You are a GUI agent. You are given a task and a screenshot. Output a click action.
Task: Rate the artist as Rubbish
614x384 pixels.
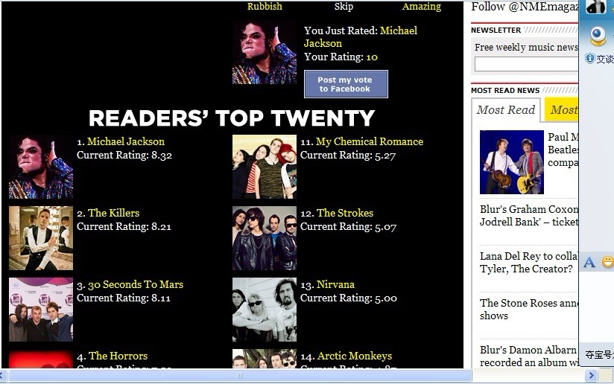tap(265, 7)
